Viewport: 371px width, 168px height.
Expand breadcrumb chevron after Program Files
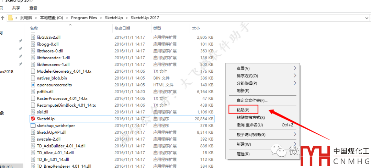101,17
